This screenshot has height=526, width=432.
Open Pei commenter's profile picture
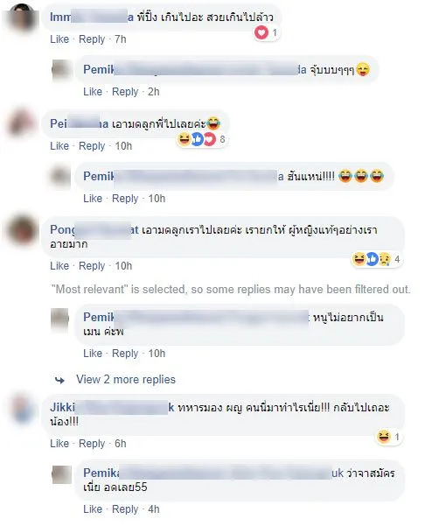tap(22, 123)
